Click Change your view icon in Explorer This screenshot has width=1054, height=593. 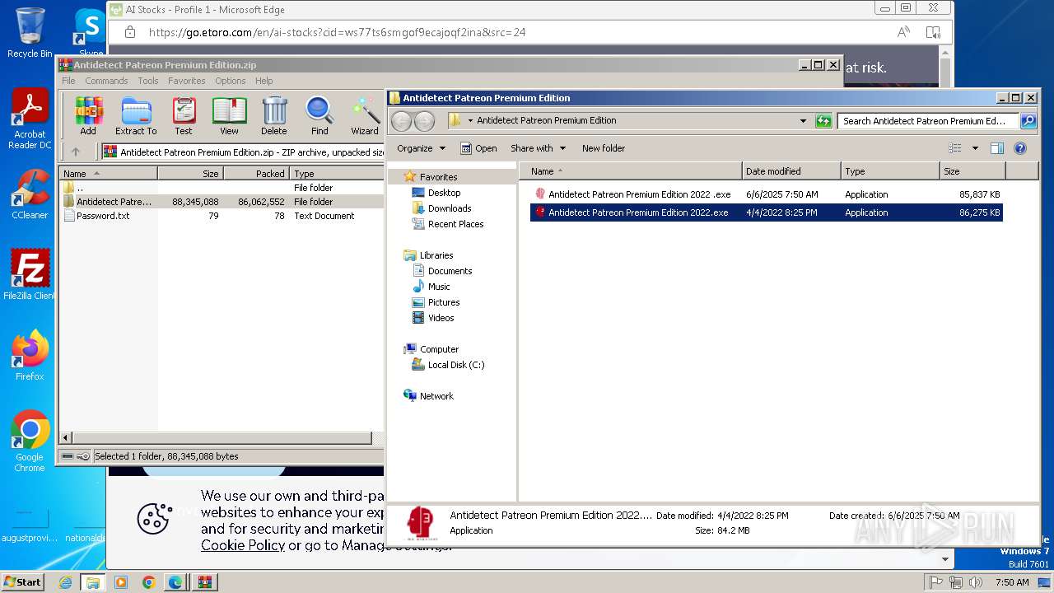click(955, 148)
